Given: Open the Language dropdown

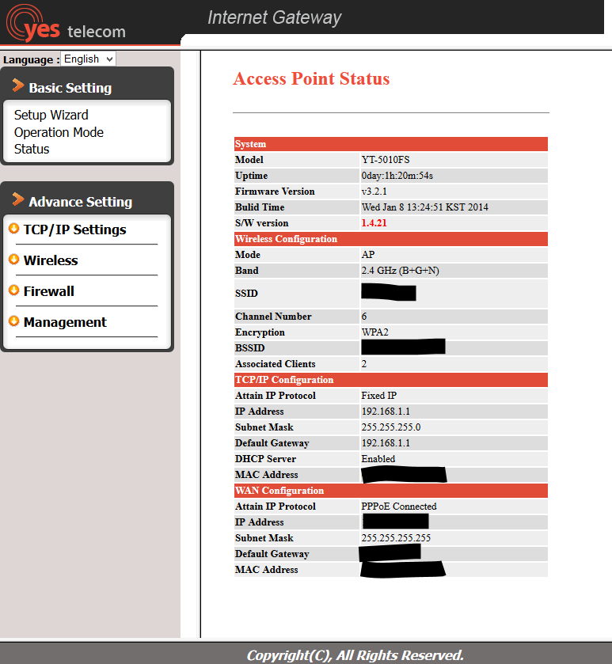Looking at the screenshot, I should 88,59.
